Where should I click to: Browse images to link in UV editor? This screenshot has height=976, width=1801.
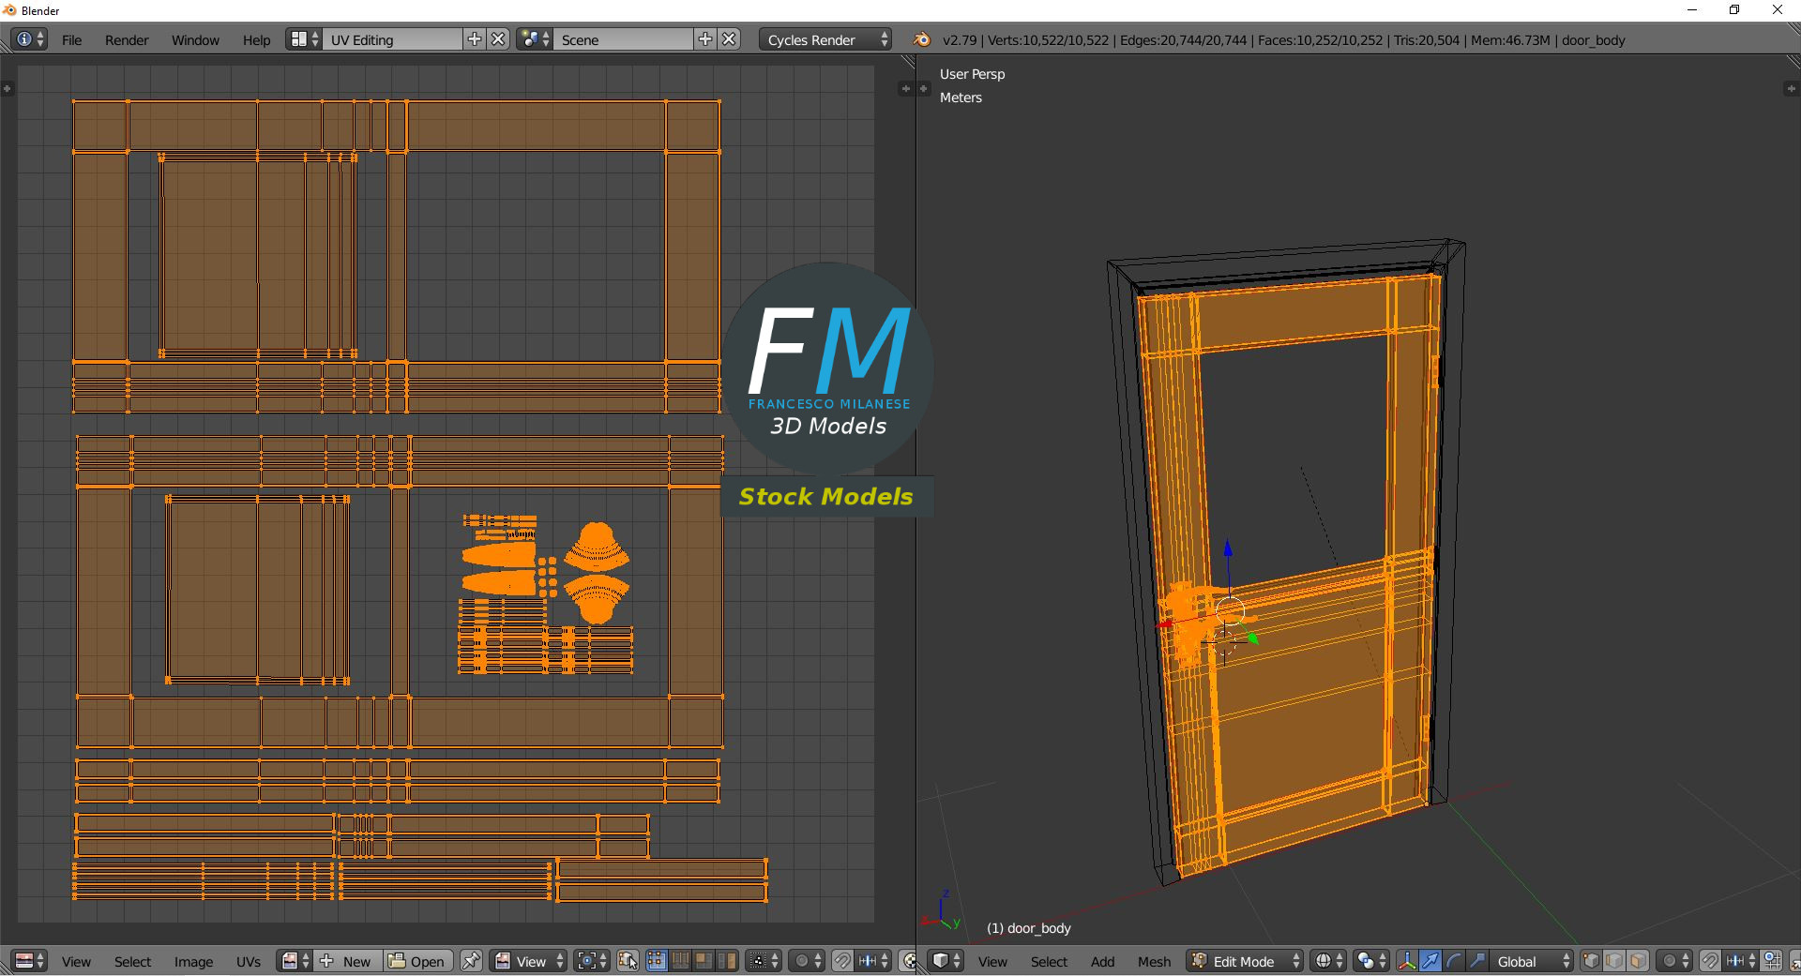[295, 961]
